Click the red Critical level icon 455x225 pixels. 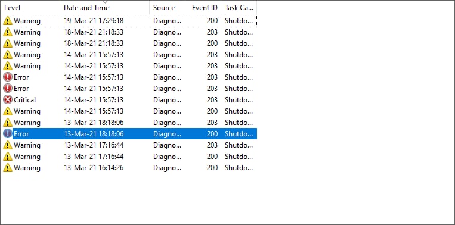(x=8, y=100)
